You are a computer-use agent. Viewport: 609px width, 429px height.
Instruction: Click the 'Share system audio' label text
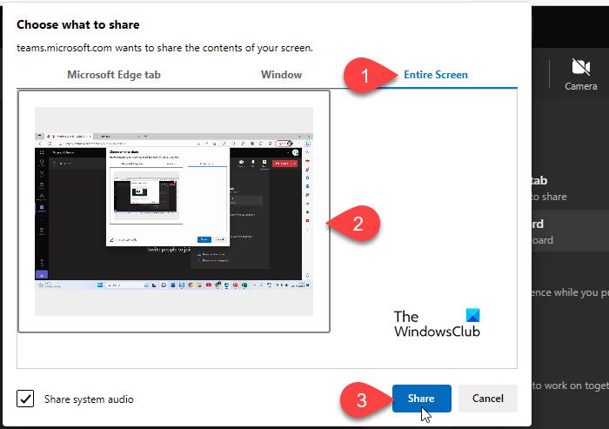[x=89, y=399]
